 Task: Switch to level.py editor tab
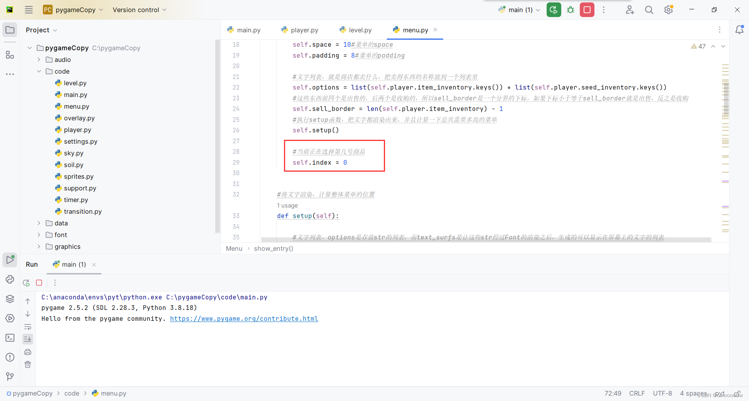pyautogui.click(x=355, y=30)
